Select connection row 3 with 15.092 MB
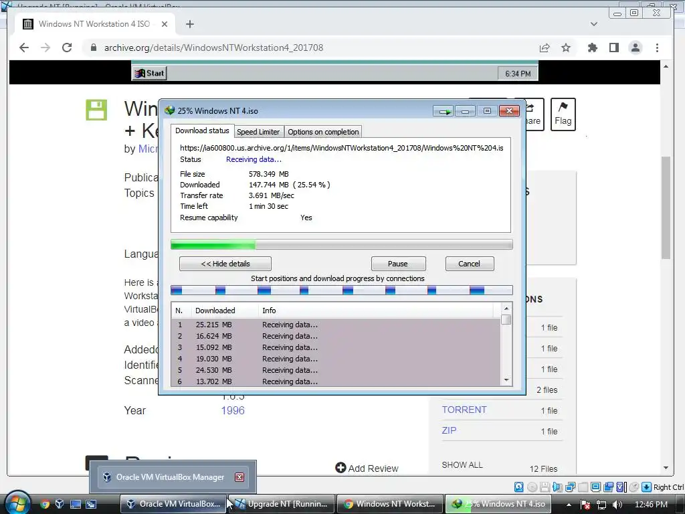Image resolution: width=685 pixels, height=514 pixels. click(x=336, y=347)
